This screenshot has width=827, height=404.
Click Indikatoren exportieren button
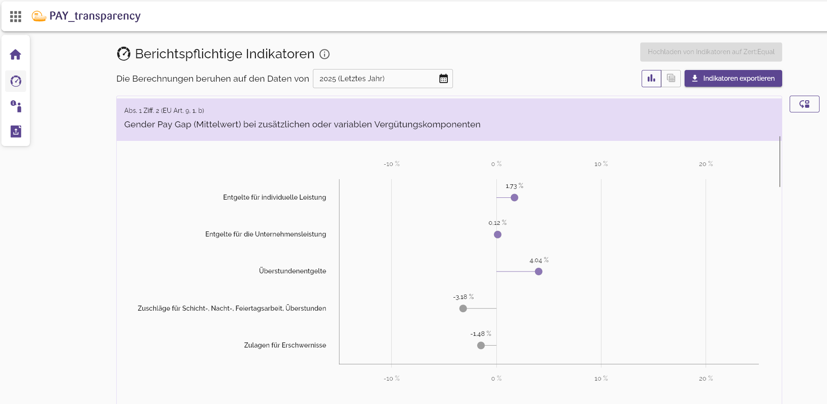pyautogui.click(x=733, y=78)
